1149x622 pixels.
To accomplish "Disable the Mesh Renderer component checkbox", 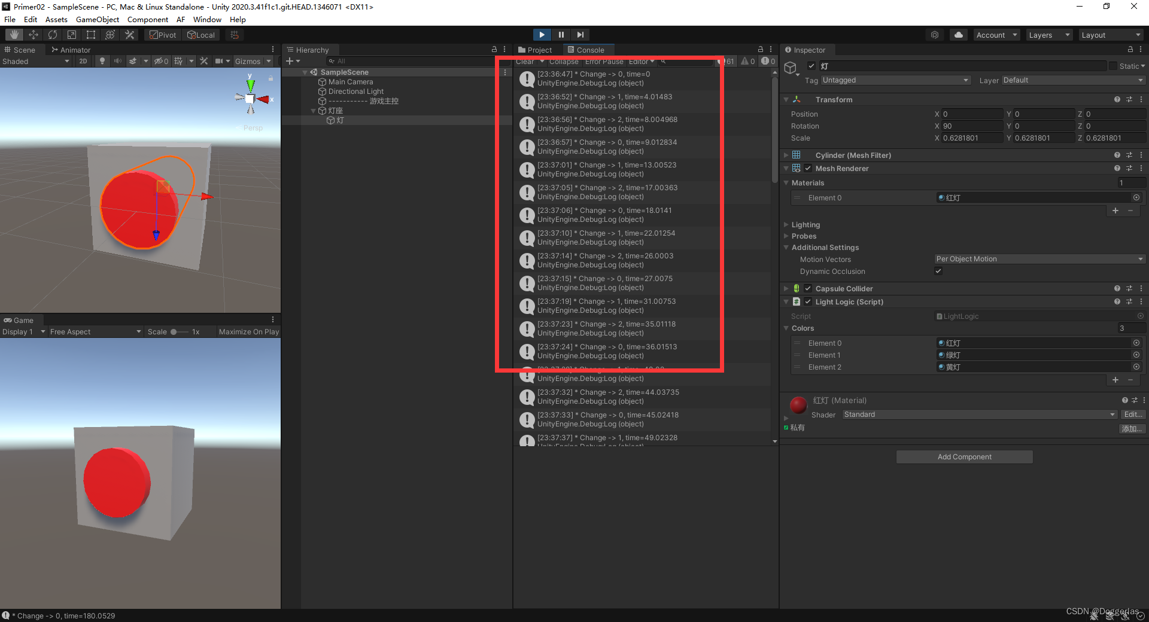I will tap(808, 168).
